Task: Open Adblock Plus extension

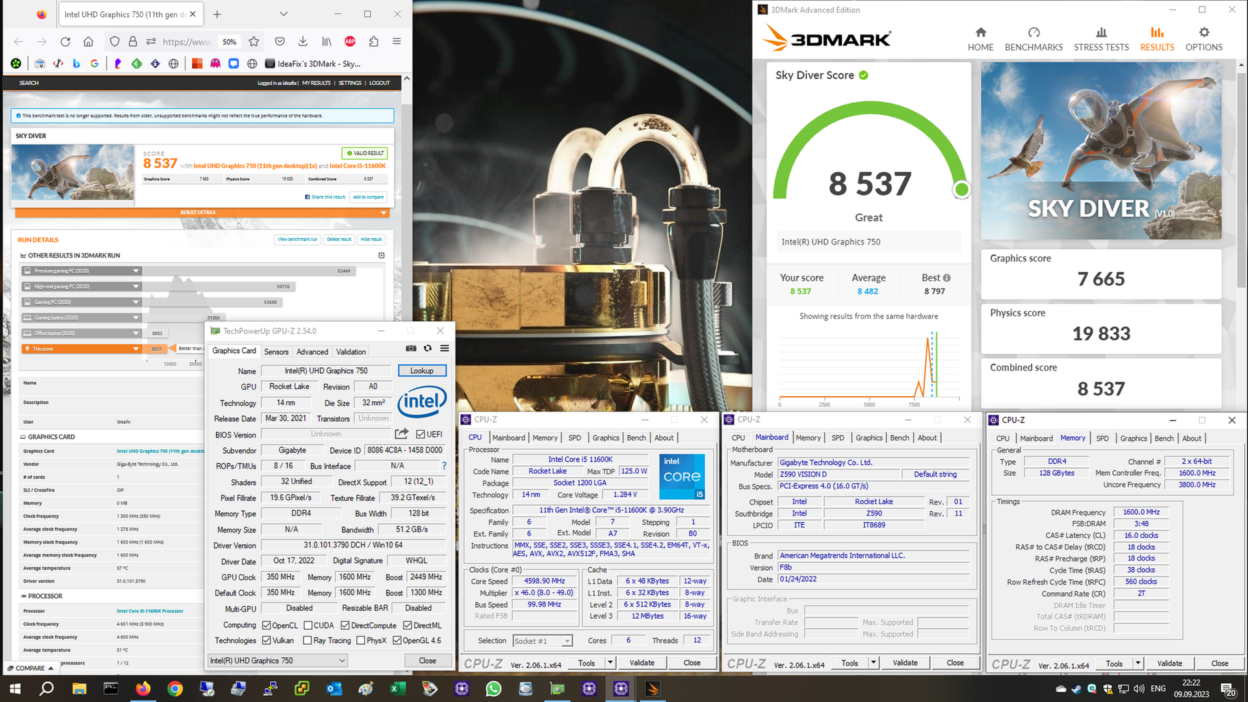Action: pyautogui.click(x=350, y=42)
